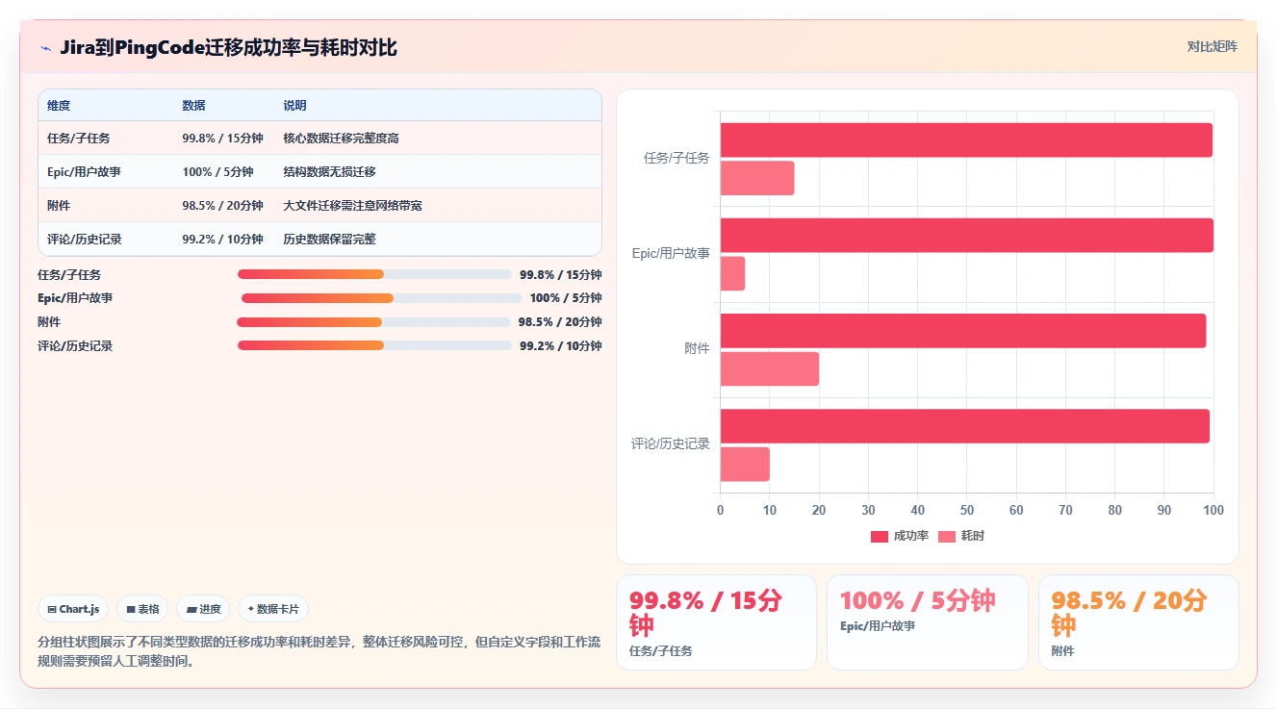The height and width of the screenshot is (709, 1277).
Task: Click the progress label 99.8% / 15分钟
Action: pyautogui.click(x=561, y=274)
